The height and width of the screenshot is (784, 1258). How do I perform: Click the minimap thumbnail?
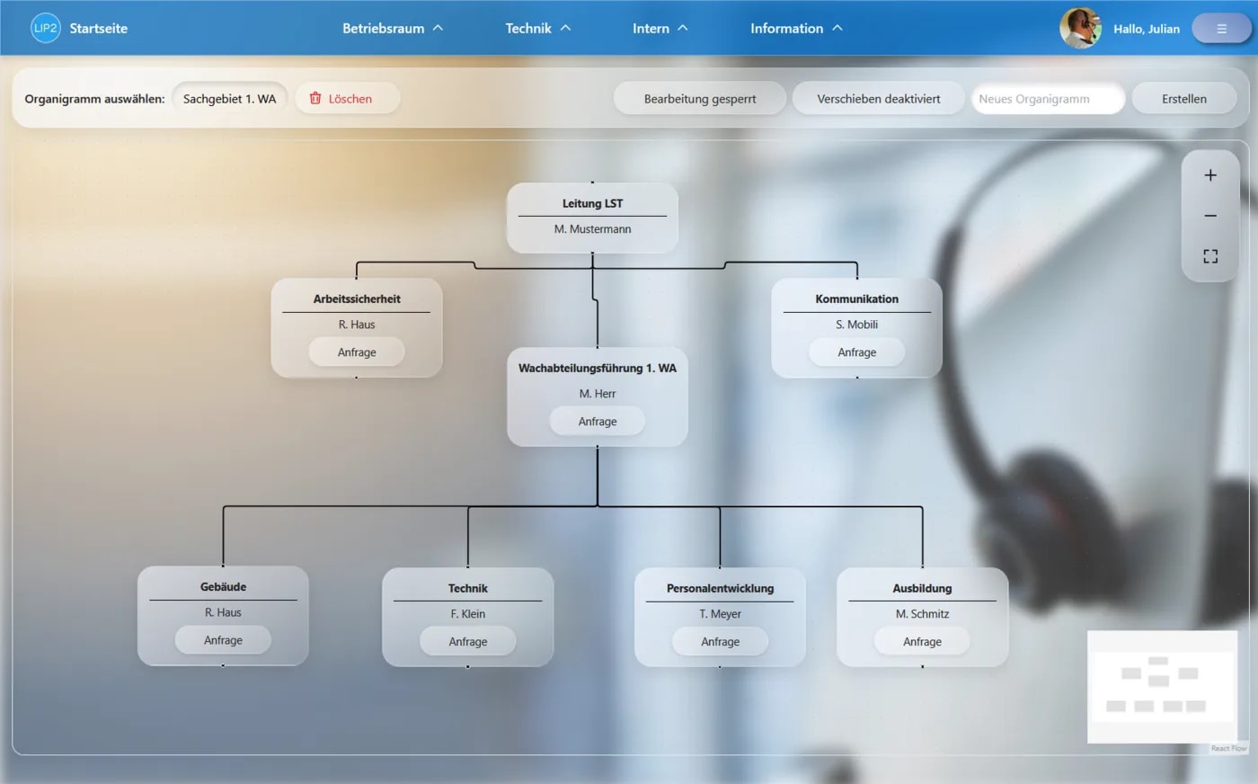(1162, 687)
